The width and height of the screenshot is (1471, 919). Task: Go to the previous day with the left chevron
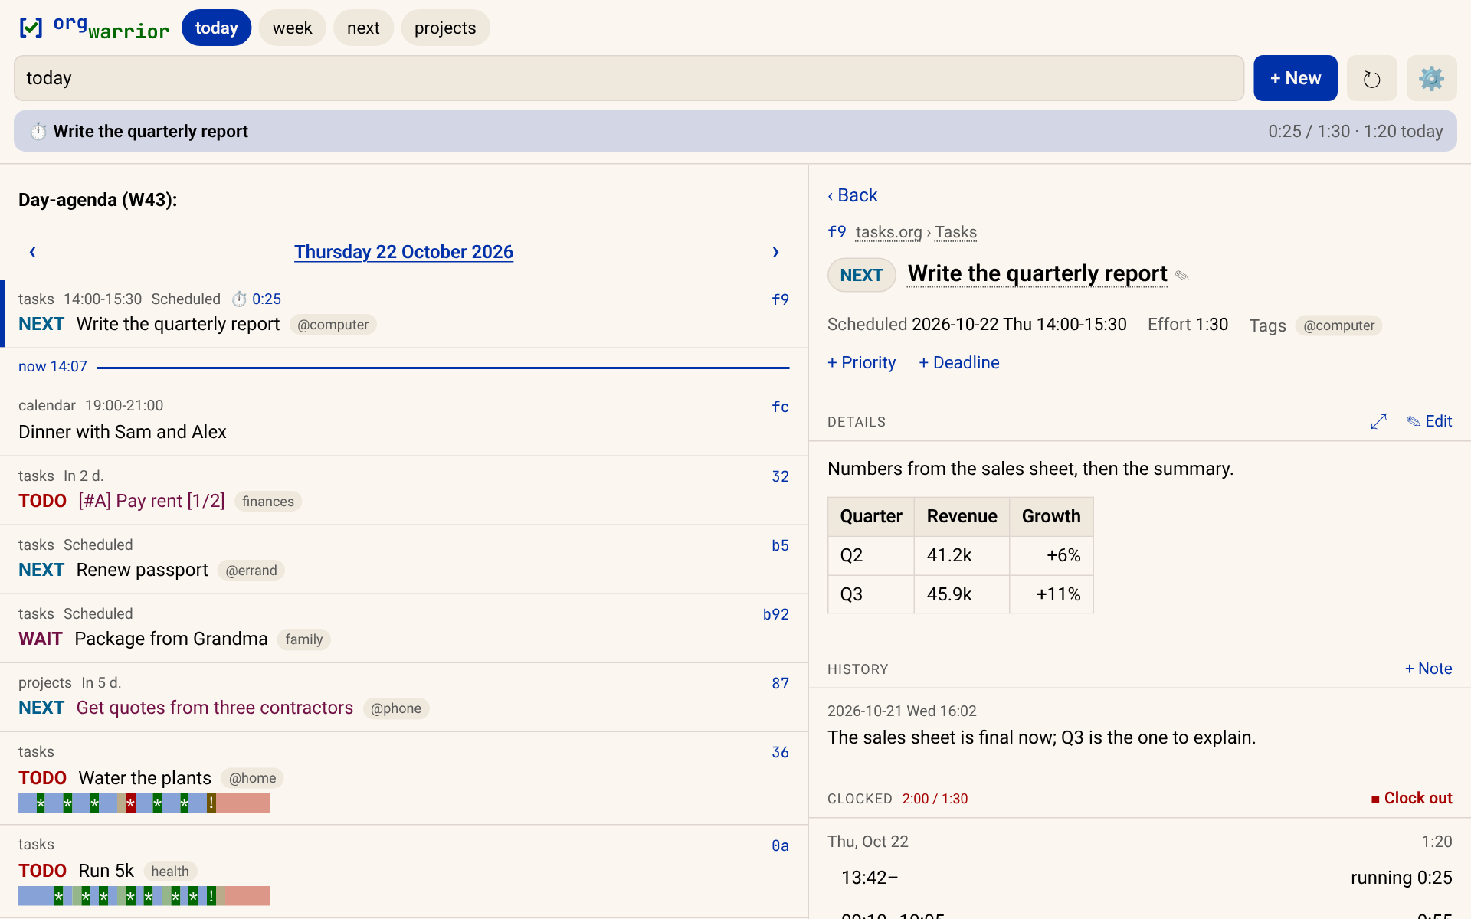[32, 252]
